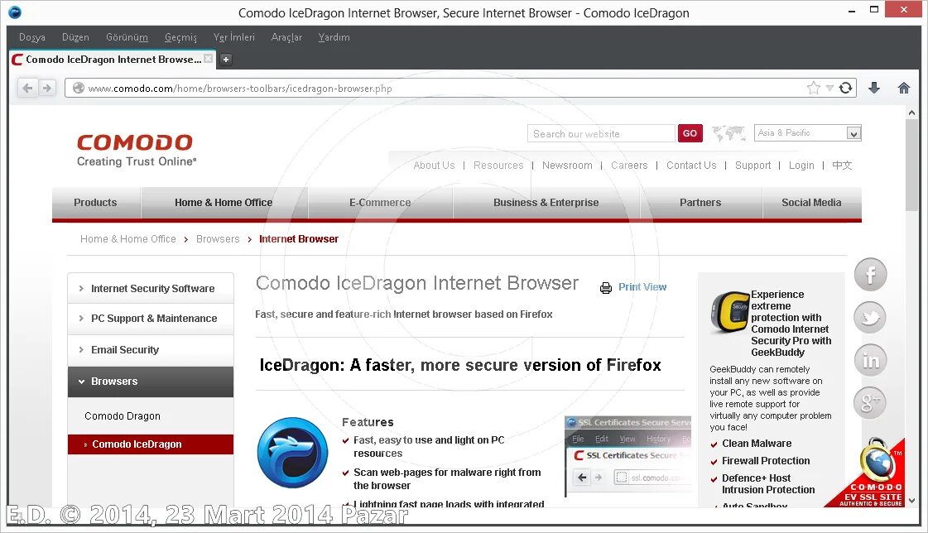Open the Görünüm menu
928x533 pixels.
(127, 37)
